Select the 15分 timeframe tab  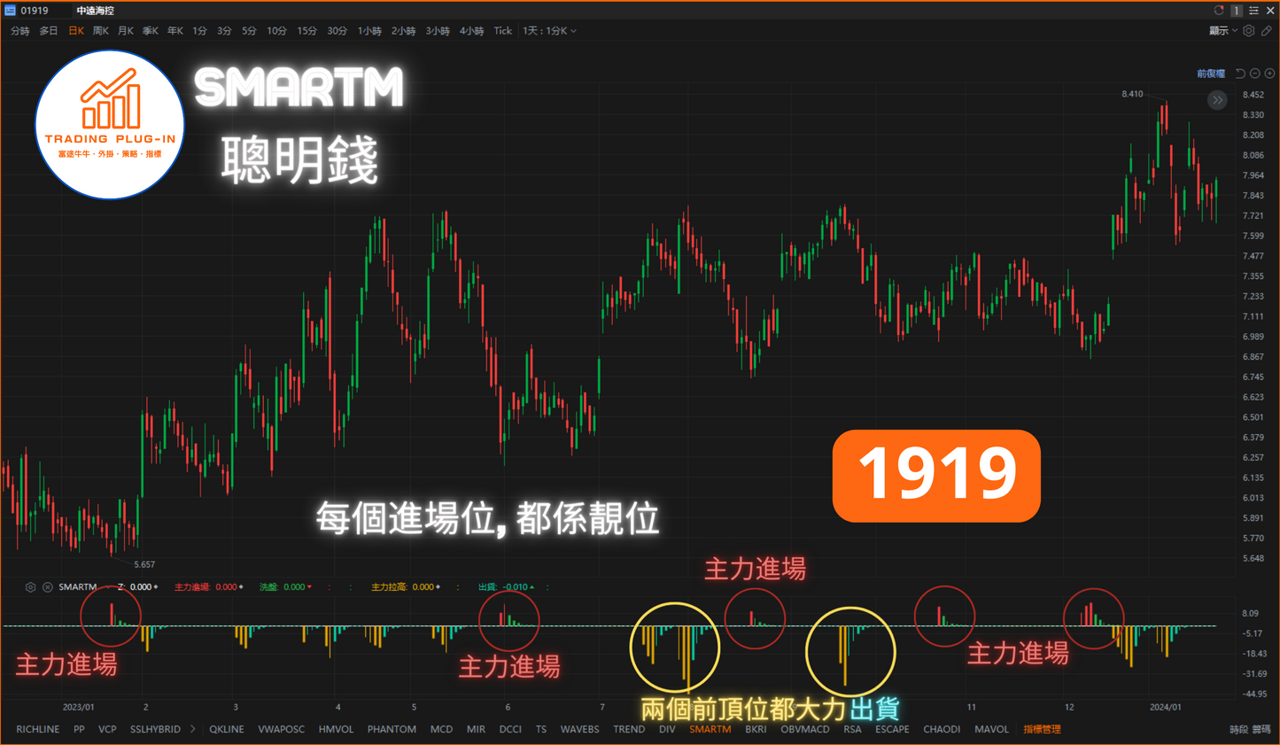[306, 31]
